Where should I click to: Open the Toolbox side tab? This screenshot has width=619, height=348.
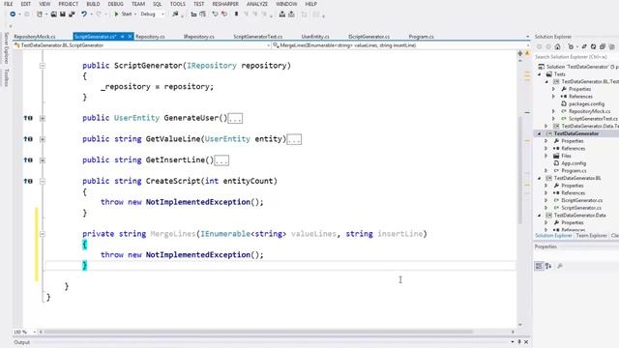tap(6, 77)
